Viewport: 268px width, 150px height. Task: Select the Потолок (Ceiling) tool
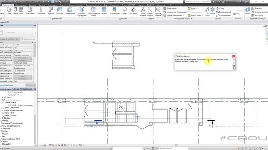(59, 11)
